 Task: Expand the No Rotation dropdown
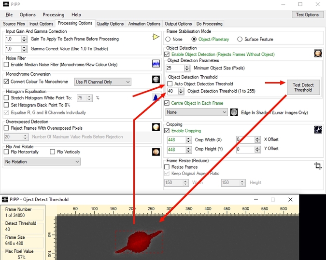point(42,162)
